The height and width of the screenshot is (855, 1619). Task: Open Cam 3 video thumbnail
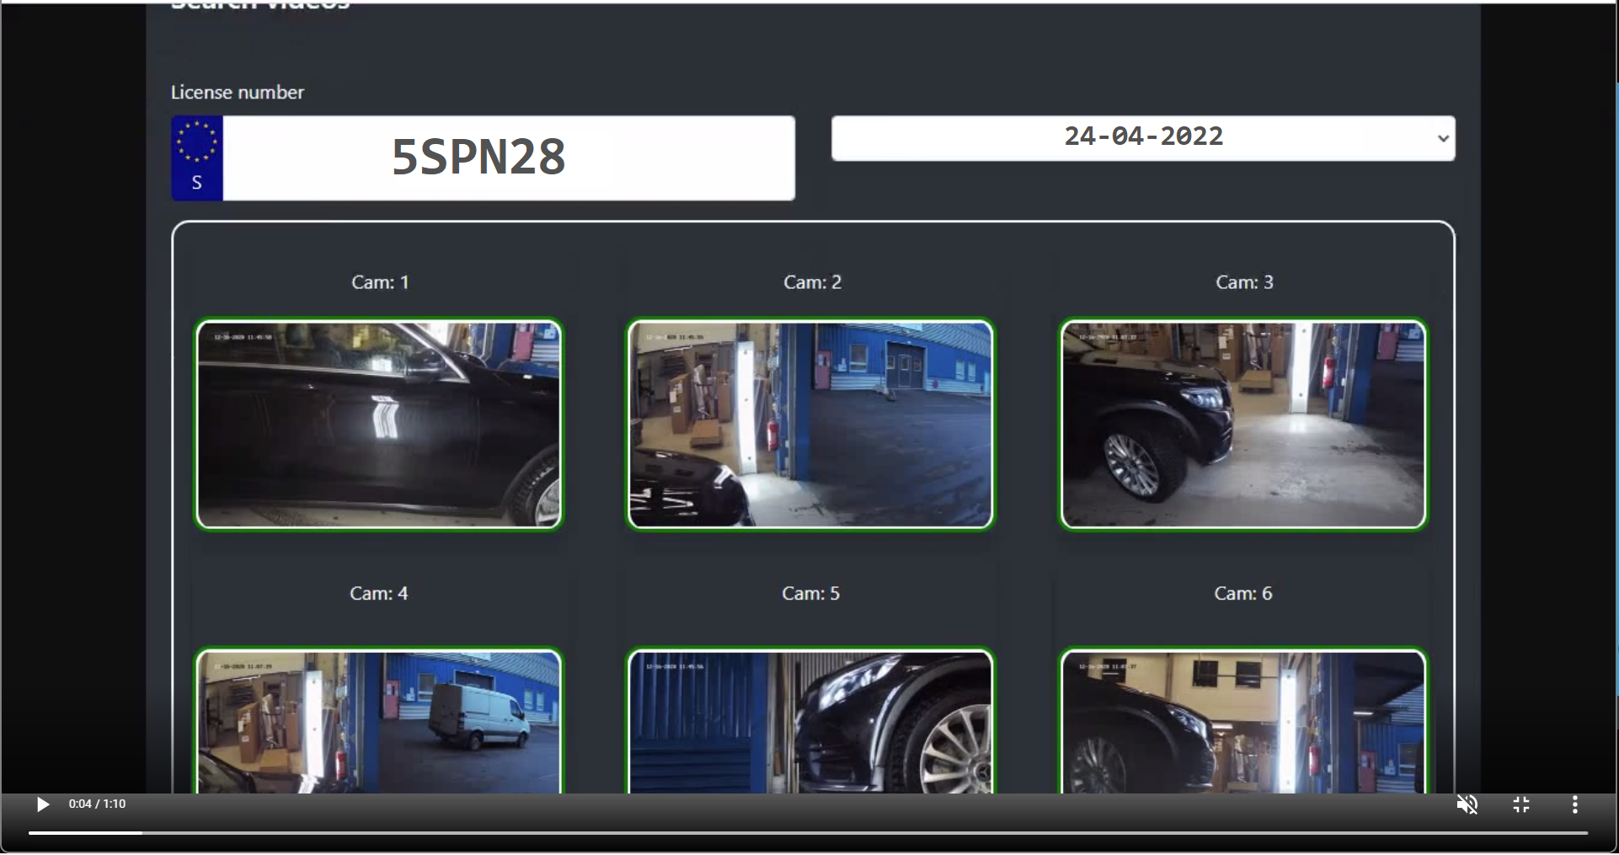(1243, 425)
